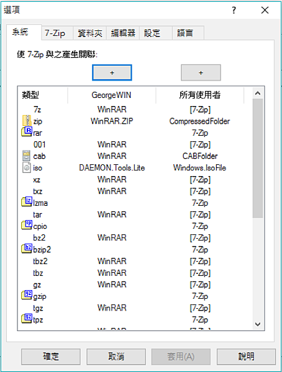Click the iso disc image icon

pyautogui.click(x=26, y=167)
